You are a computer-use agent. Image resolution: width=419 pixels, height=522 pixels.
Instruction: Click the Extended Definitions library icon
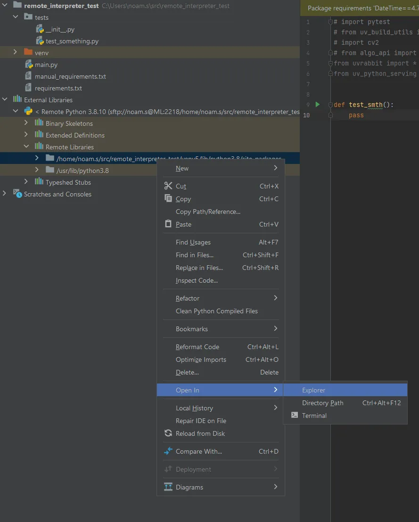pos(39,134)
